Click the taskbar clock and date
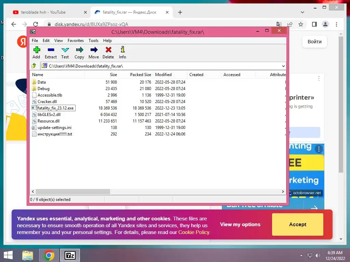The height and width of the screenshot is (262, 350). 335,256
